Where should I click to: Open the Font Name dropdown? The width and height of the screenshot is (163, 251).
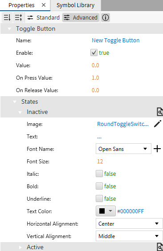tap(123, 149)
